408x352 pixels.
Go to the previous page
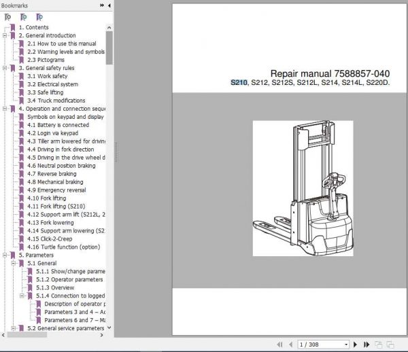tap(291, 345)
